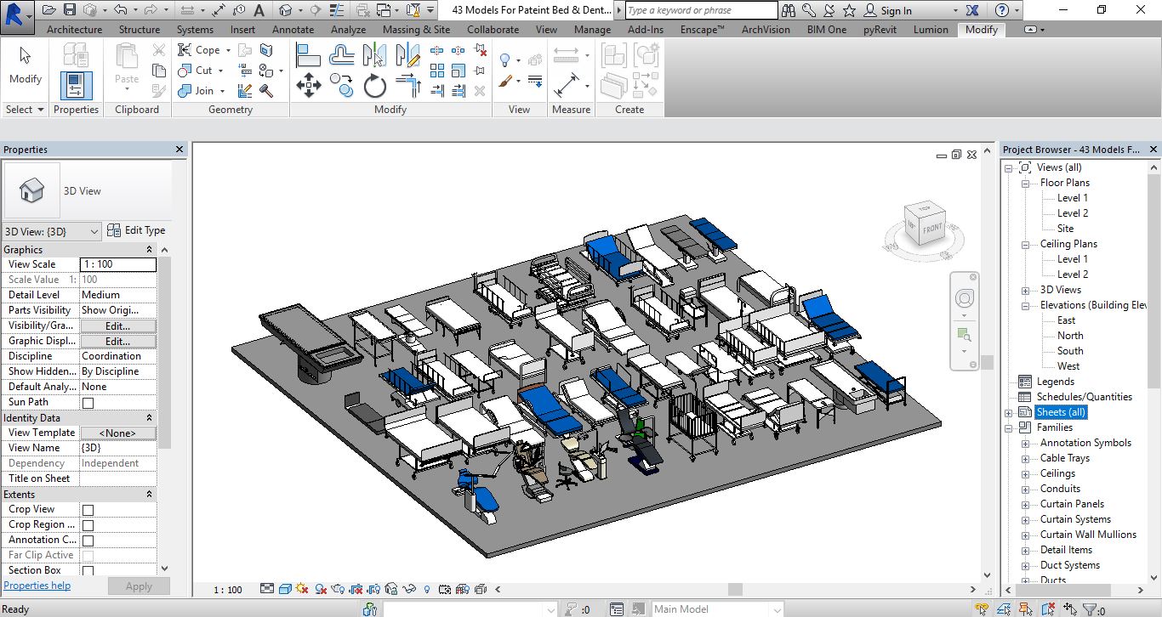Check the Crop View checkbox
Image resolution: width=1162 pixels, height=617 pixels.
point(88,510)
